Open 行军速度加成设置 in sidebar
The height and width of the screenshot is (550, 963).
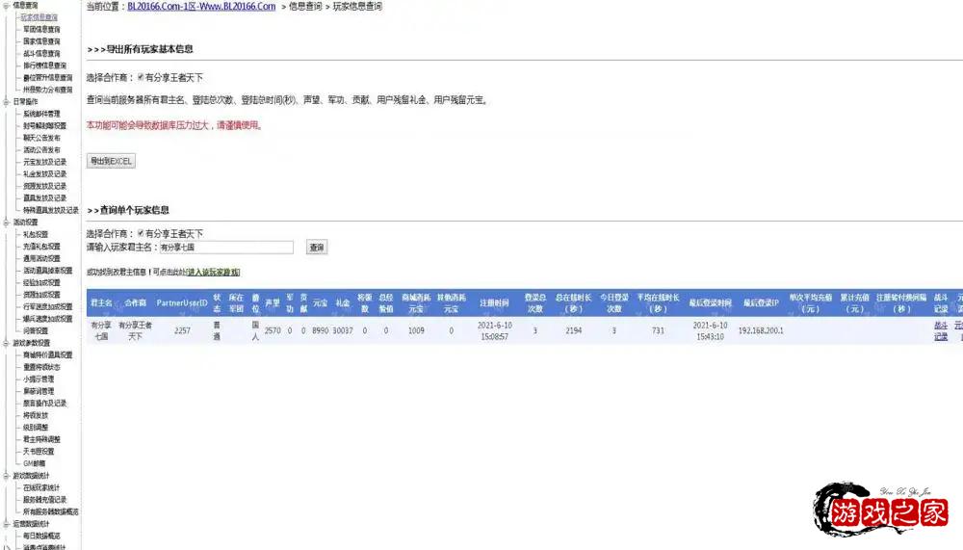(x=48, y=306)
